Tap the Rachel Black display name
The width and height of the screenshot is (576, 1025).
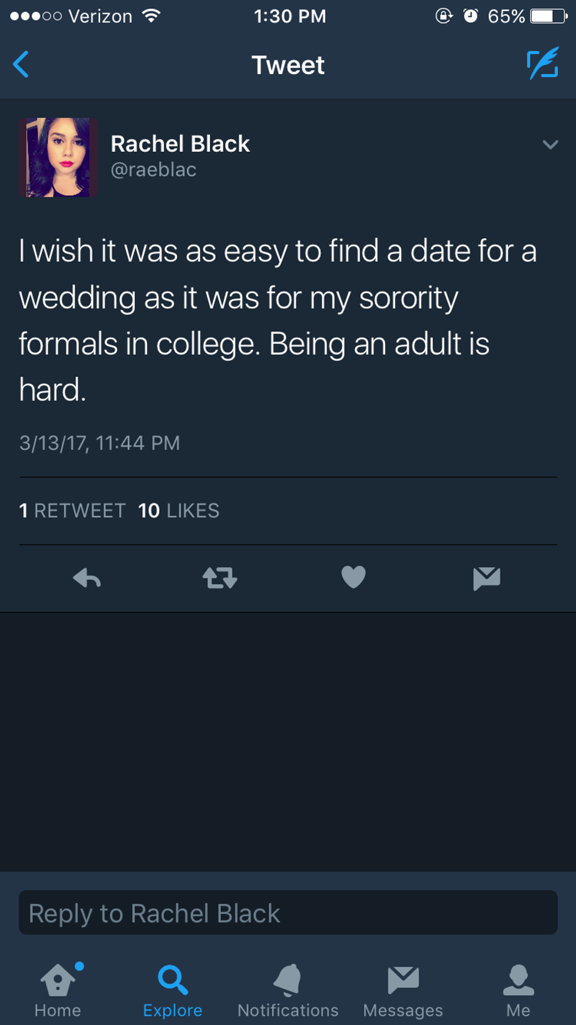[x=180, y=144]
